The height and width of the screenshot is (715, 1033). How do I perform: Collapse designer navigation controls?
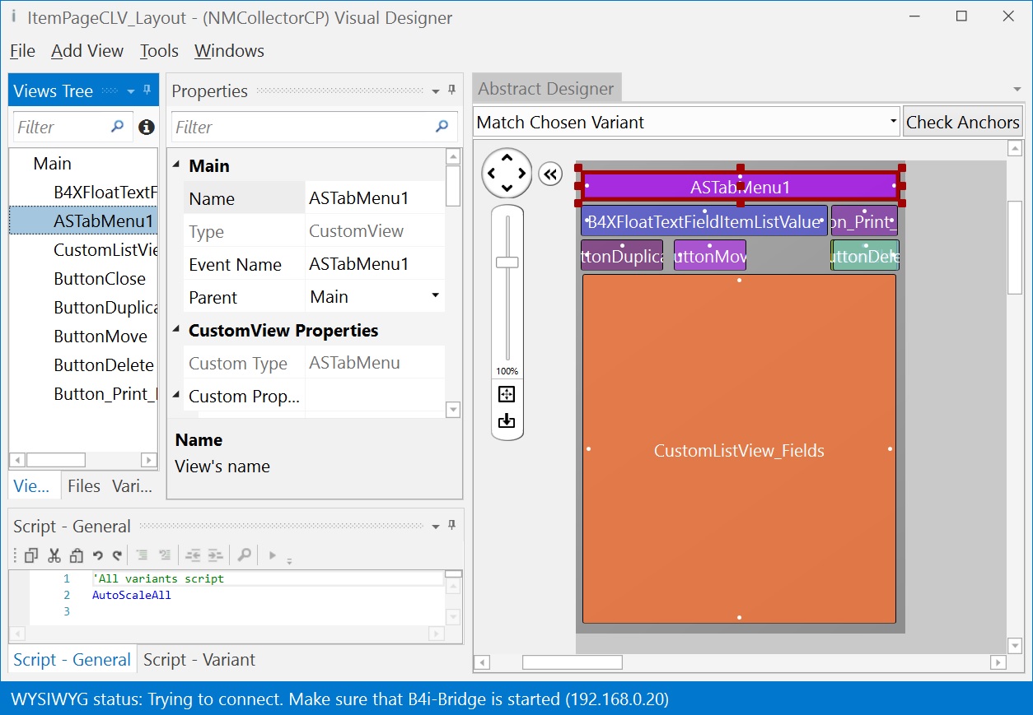550,174
